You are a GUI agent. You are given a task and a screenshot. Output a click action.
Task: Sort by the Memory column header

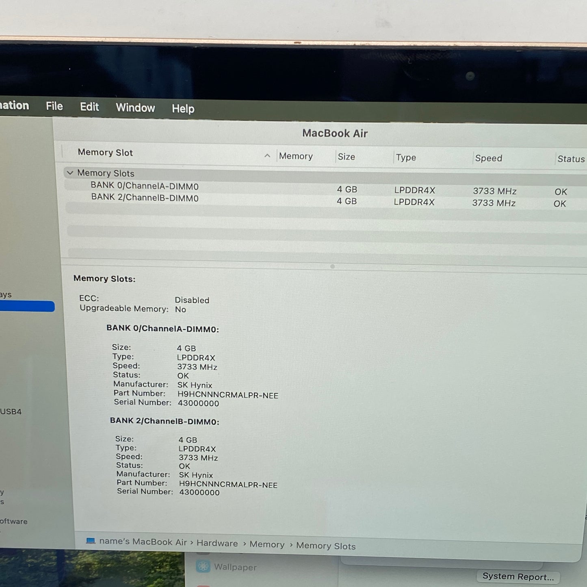pos(296,156)
